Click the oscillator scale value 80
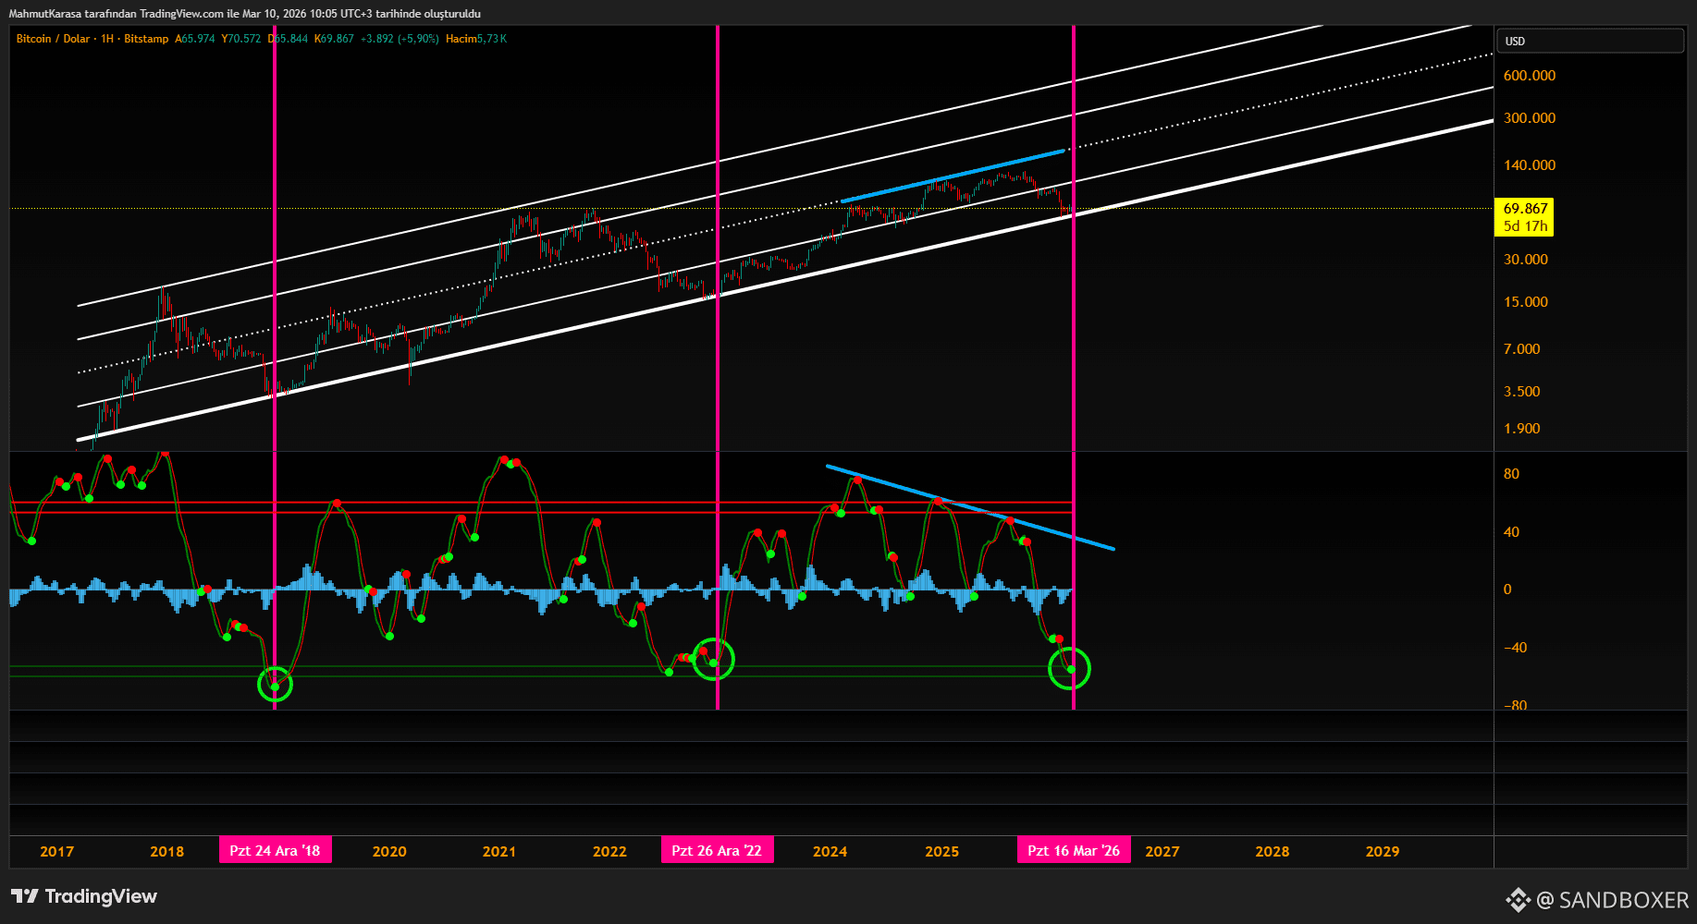This screenshot has width=1697, height=924. tap(1511, 474)
